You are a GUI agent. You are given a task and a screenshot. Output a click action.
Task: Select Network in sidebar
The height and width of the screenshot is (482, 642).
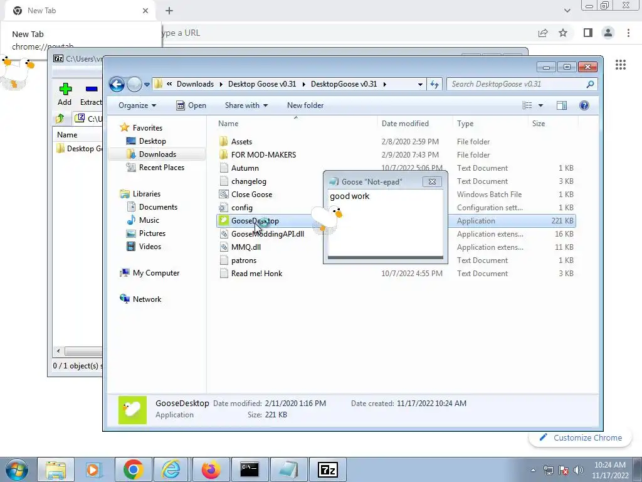click(x=147, y=299)
